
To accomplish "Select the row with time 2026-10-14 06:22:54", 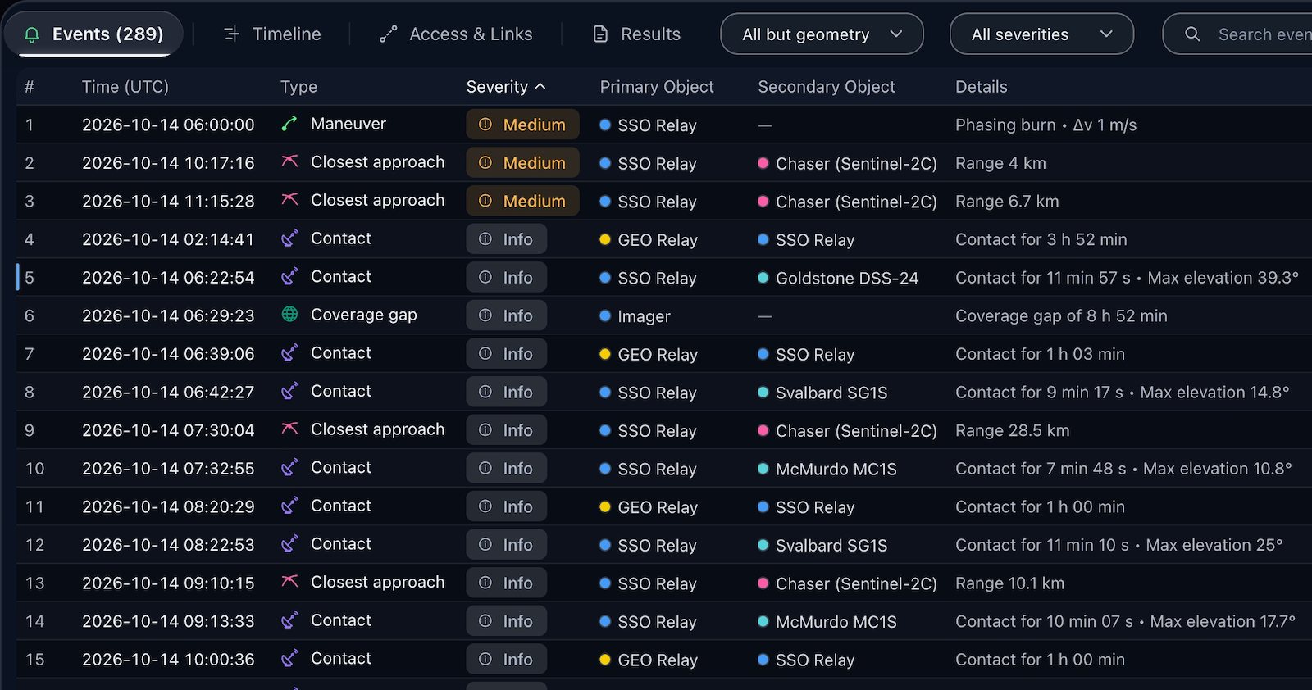I will tap(664, 277).
